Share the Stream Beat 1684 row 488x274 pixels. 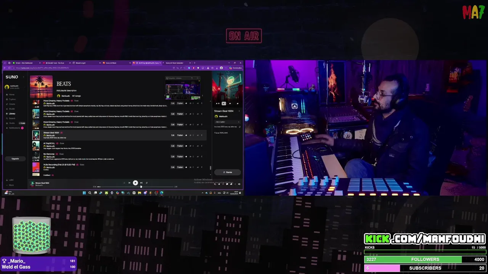point(198,135)
